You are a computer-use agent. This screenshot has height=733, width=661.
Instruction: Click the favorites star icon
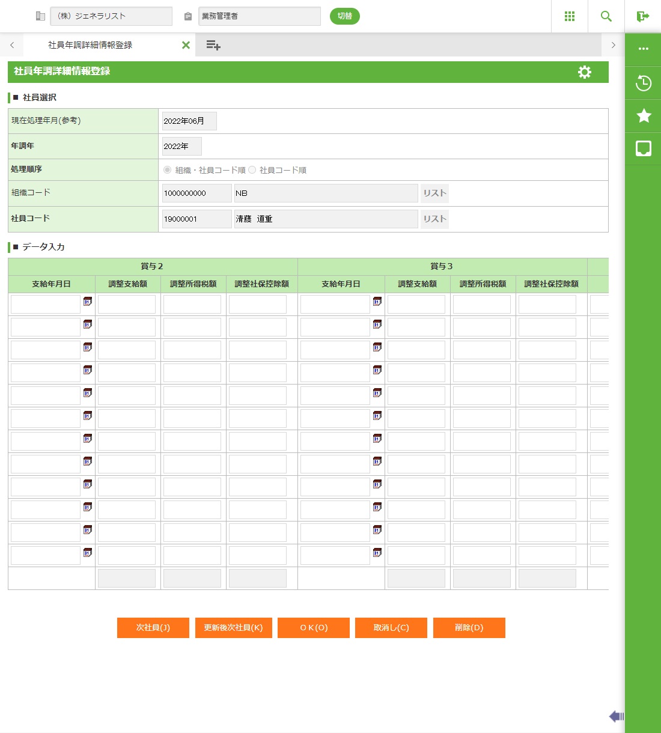click(643, 115)
